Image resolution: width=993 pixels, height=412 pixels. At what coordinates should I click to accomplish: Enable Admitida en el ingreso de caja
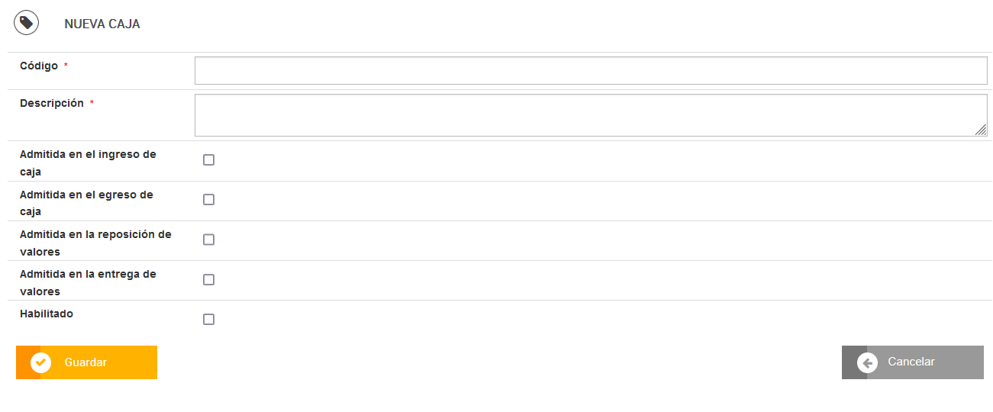click(208, 160)
